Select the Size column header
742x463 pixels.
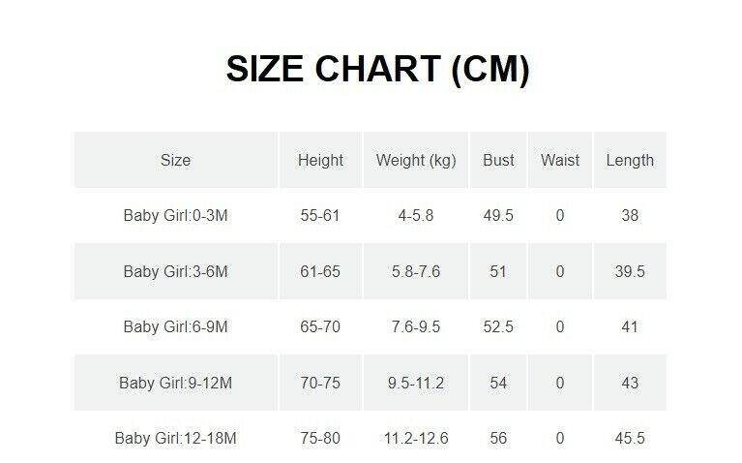(175, 161)
